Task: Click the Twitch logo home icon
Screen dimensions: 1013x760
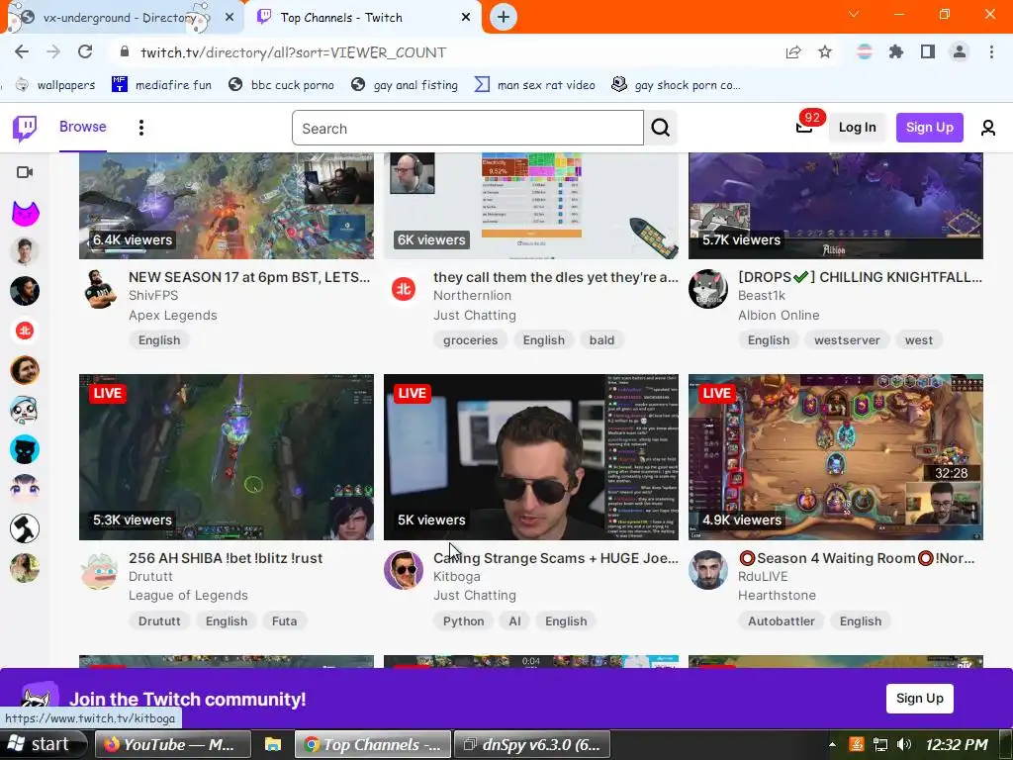Action: 25,128
